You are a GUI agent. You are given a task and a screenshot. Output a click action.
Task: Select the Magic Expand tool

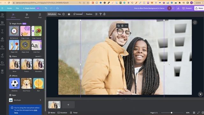coord(37,31)
